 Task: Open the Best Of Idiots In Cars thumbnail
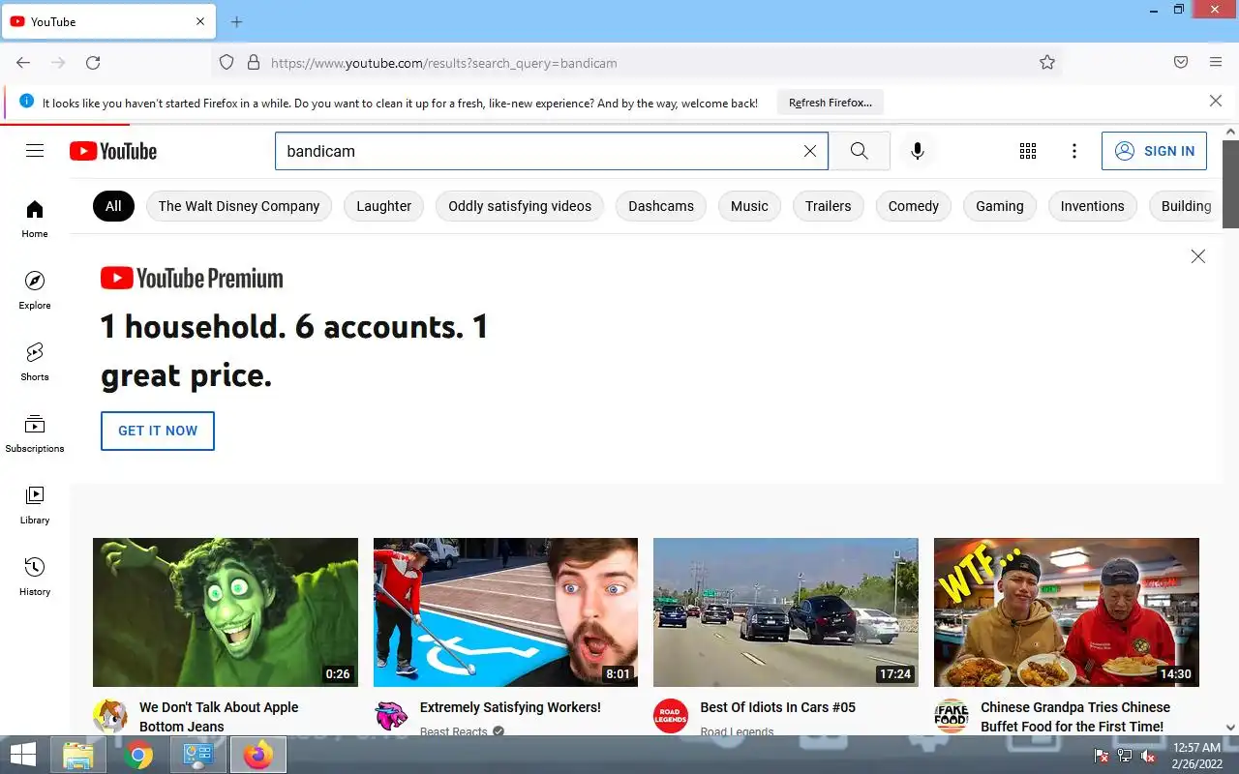pyautogui.click(x=786, y=612)
